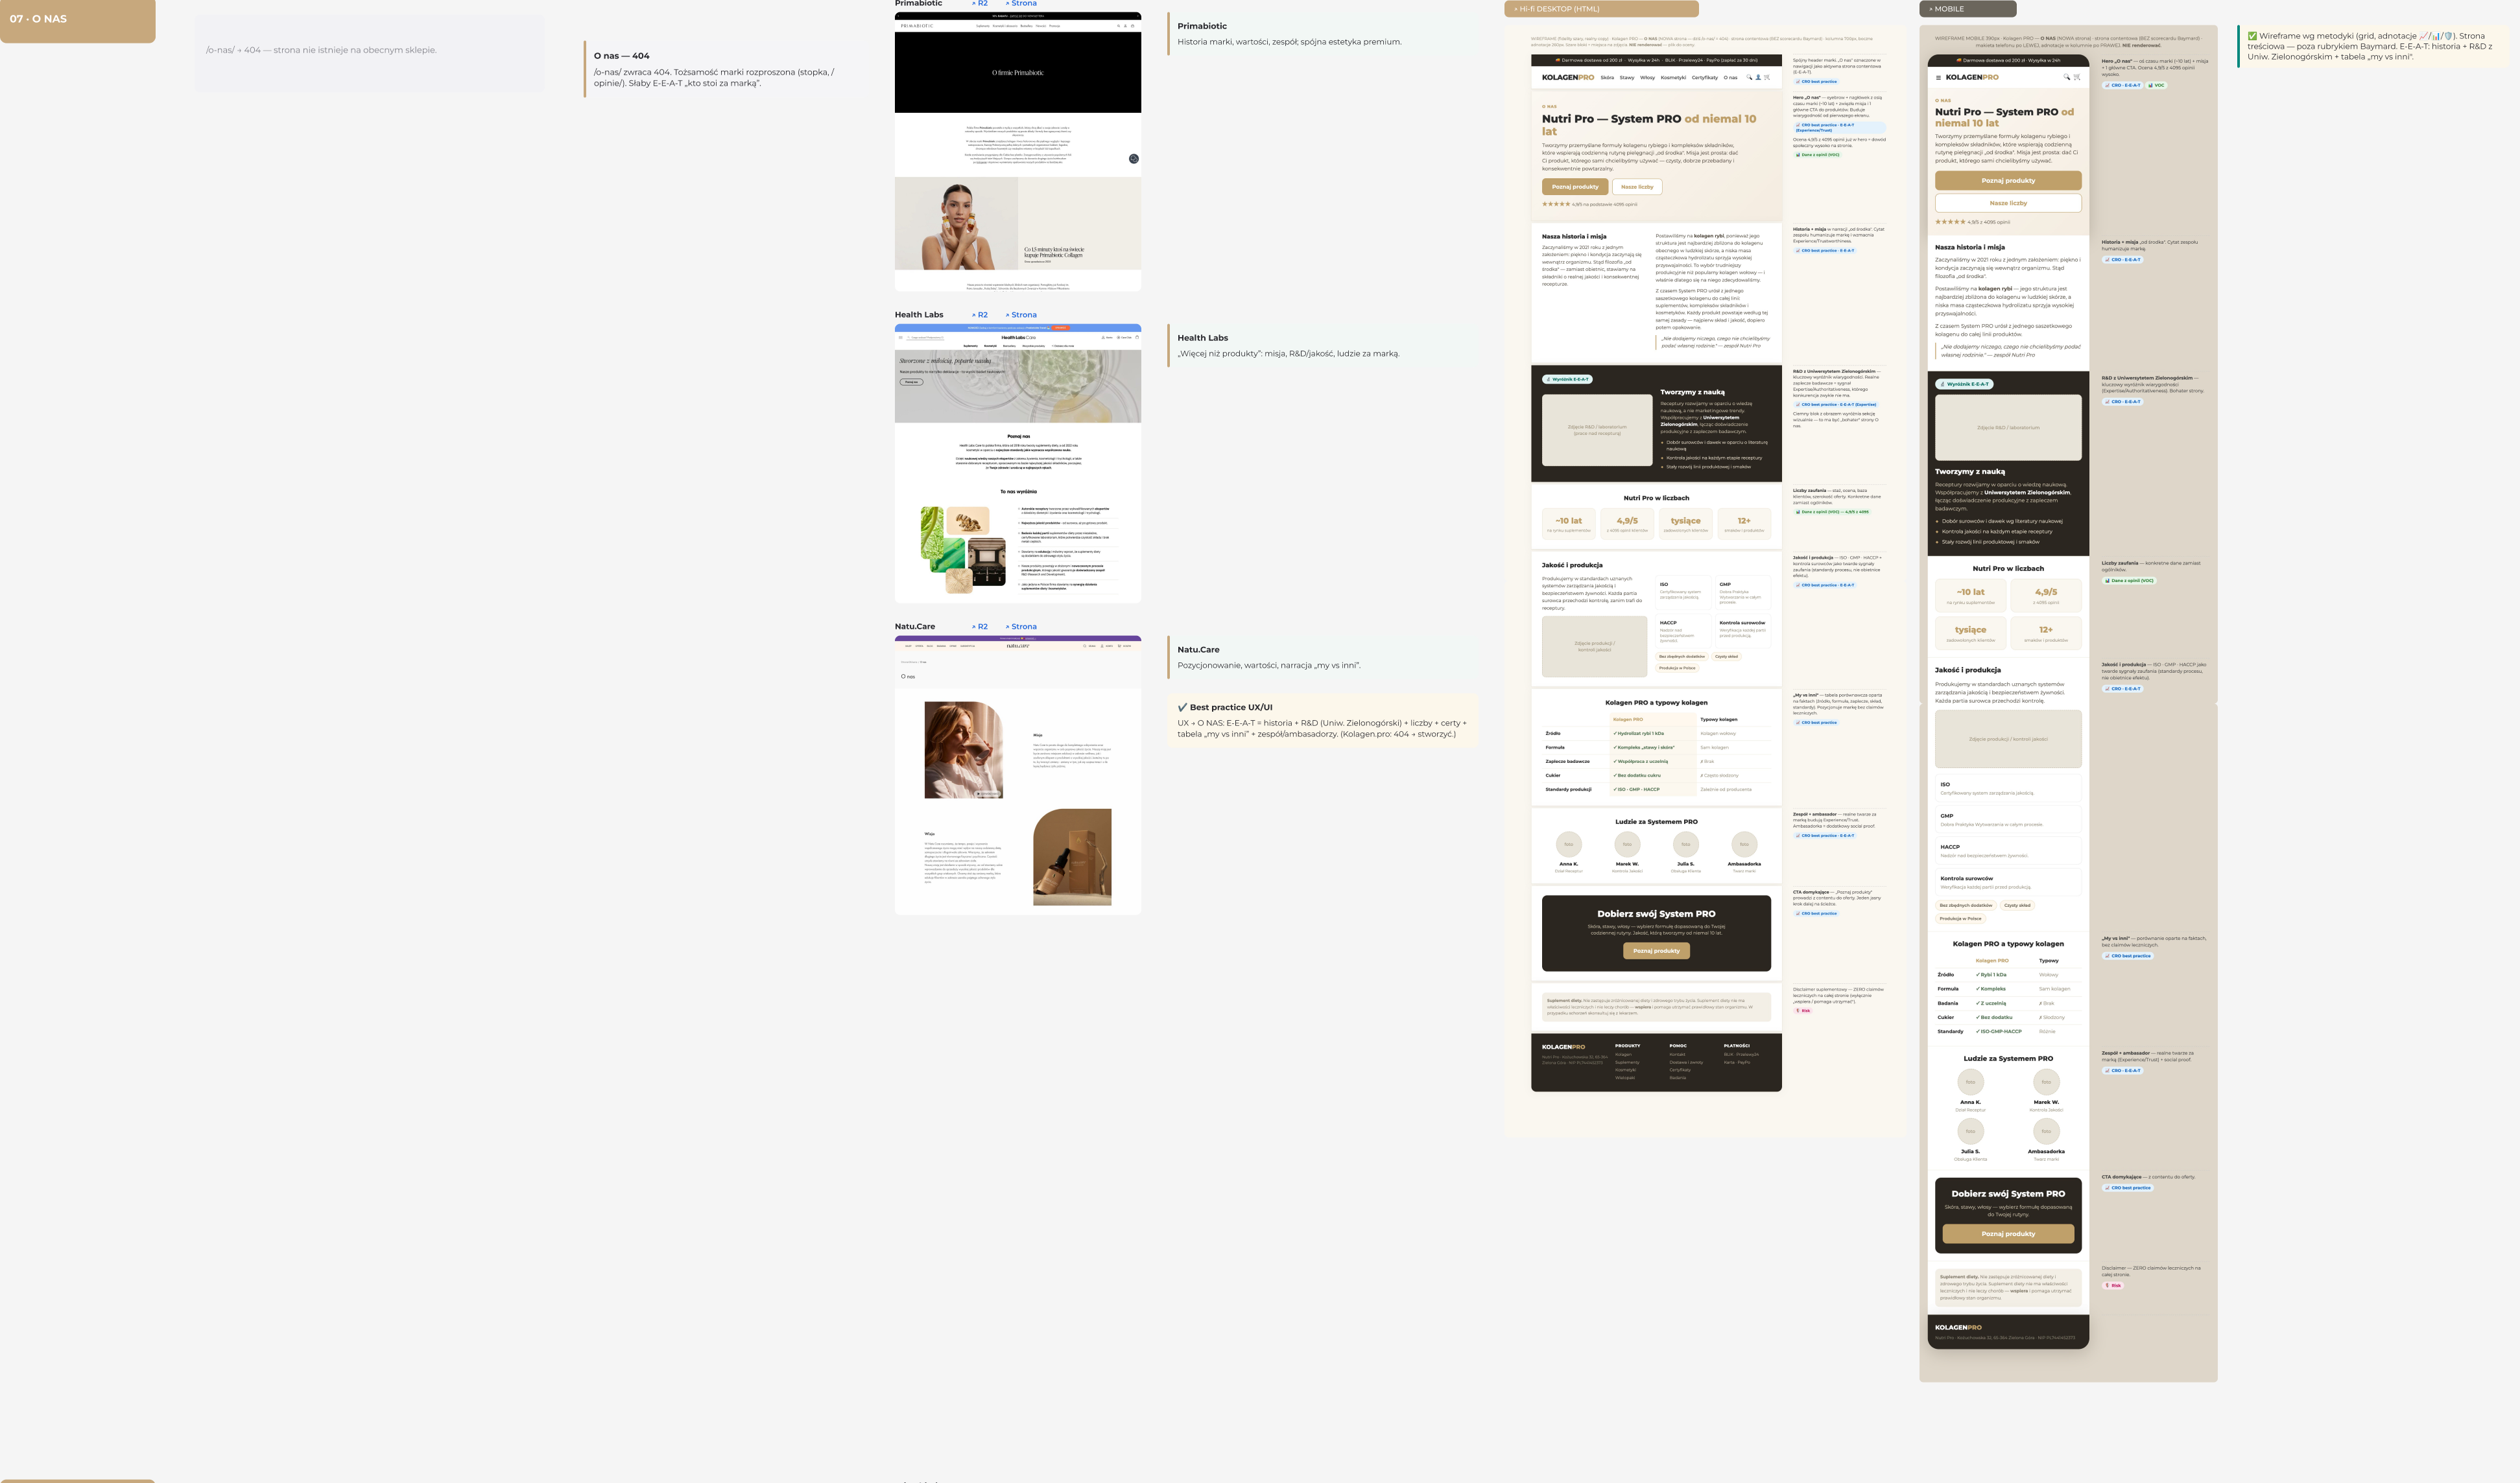
Task: Select Skóra in desktop wireframe navigation
Action: click(x=1608, y=78)
